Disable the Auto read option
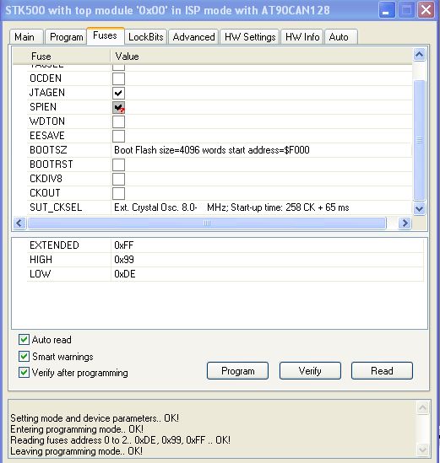The width and height of the screenshot is (440, 463). [x=24, y=340]
